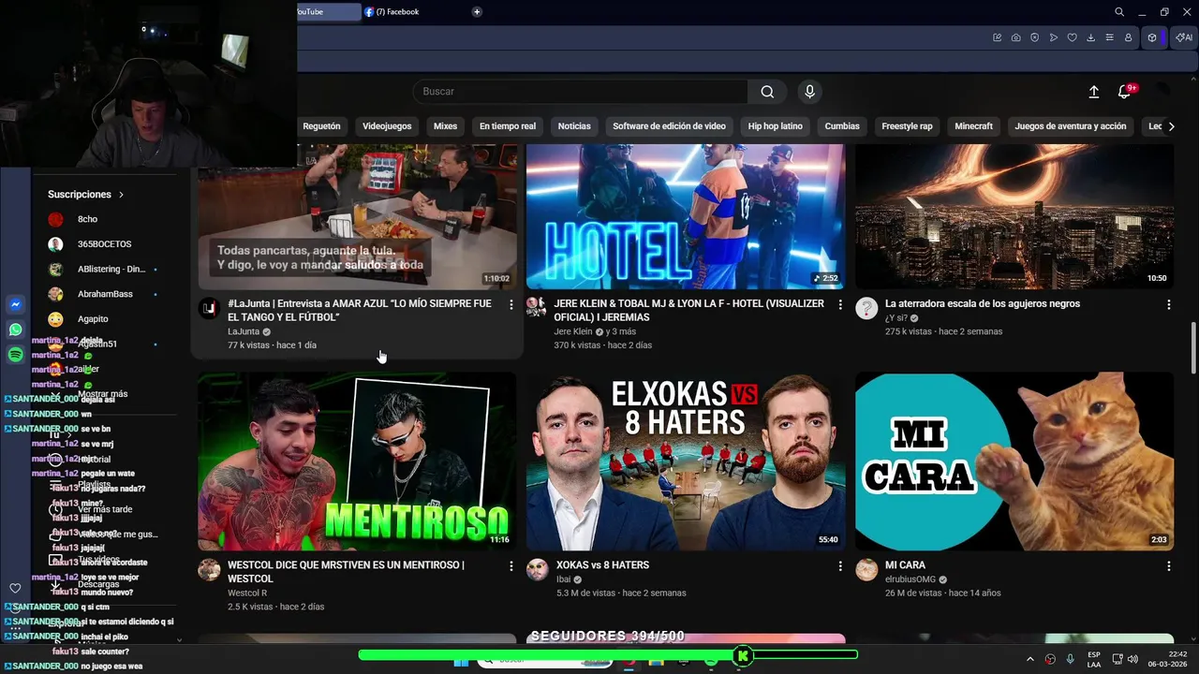This screenshot has width=1199, height=674.
Task: Select the Hip hop latino chip
Action: tap(775, 126)
